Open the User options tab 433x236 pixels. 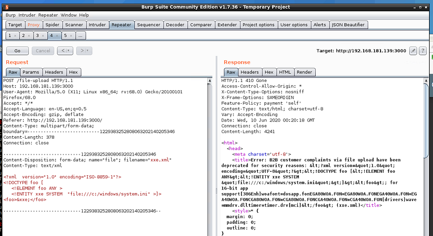(x=294, y=25)
